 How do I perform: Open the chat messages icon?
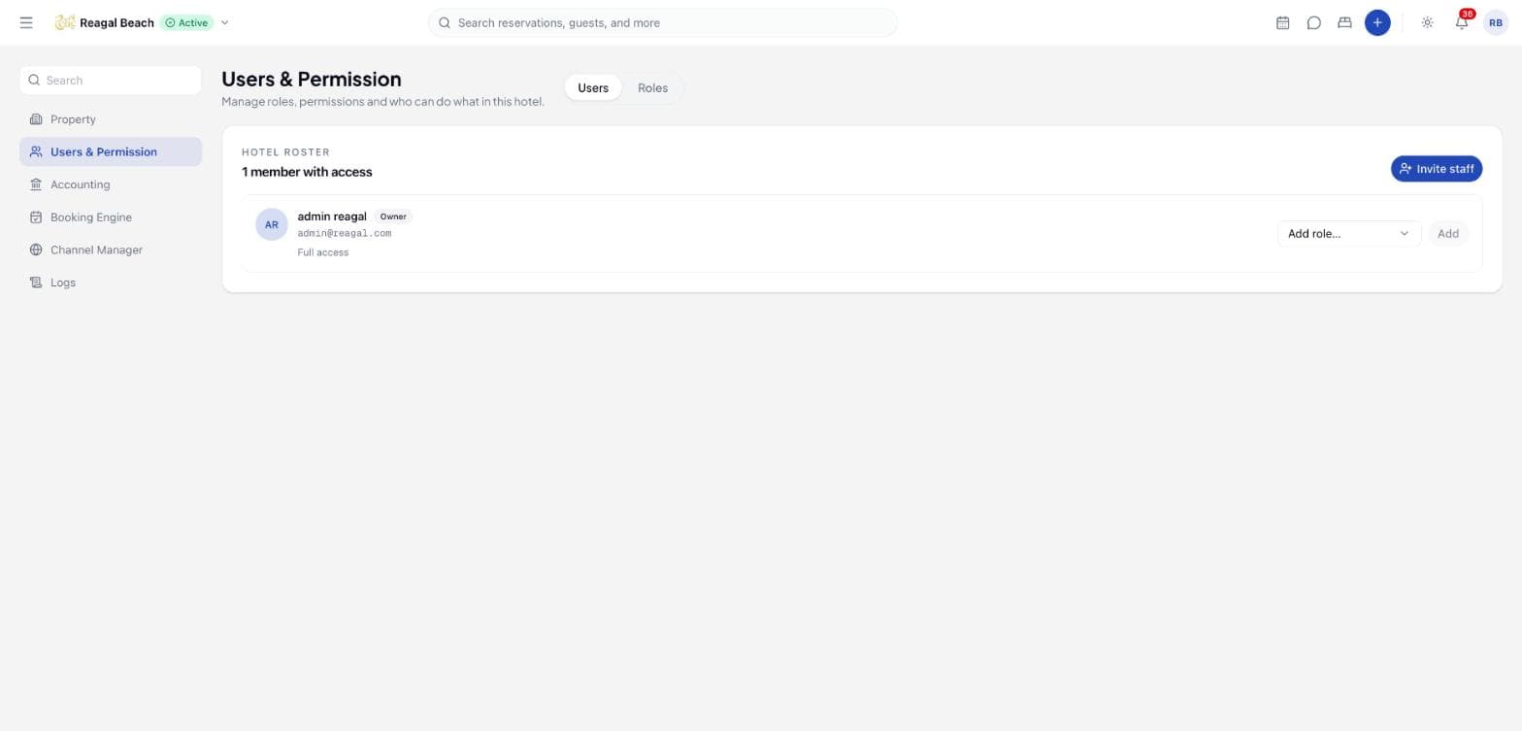1313,22
